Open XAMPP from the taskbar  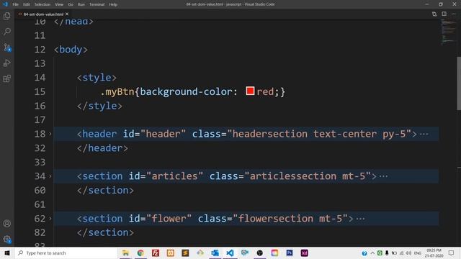click(x=171, y=253)
